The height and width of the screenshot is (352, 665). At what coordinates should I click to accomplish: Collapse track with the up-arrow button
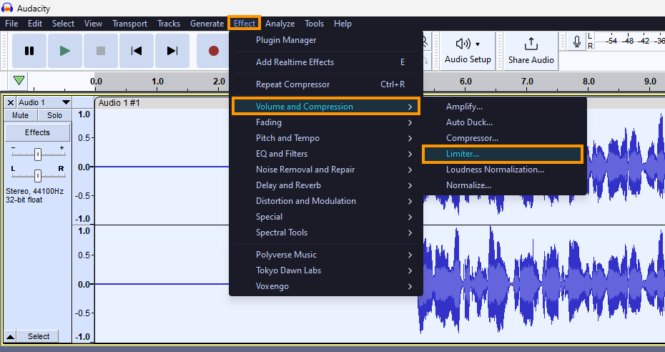[x=10, y=337]
